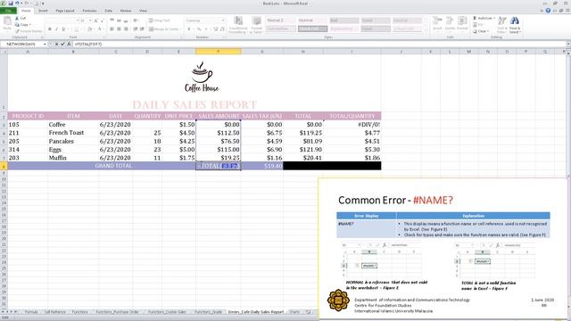Toggle Italic formatting

[x=56, y=29]
